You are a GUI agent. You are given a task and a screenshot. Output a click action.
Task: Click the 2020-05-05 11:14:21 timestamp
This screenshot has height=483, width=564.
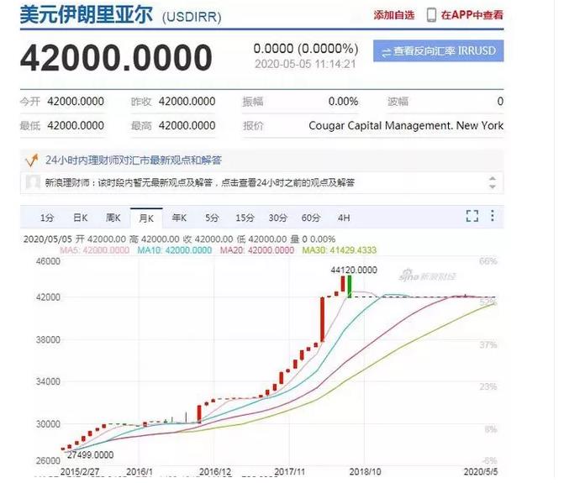click(305, 65)
